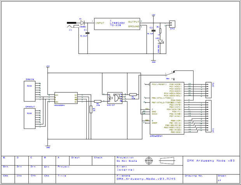241x185 pixels.
Task: Select the +5V label above MAX485 rail
Action: tap(48, 66)
